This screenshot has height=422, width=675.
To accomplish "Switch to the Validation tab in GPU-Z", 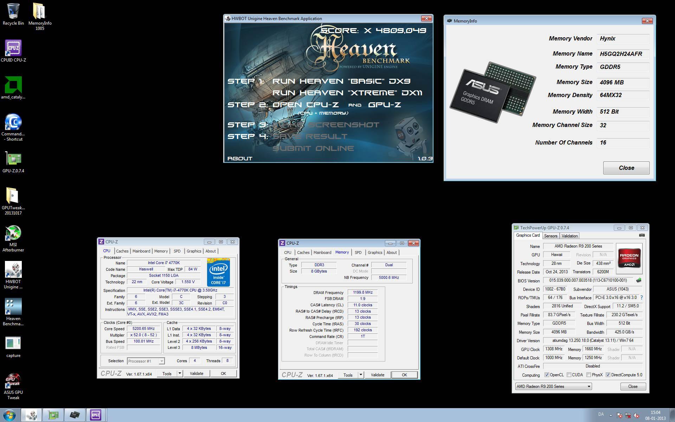I will (x=570, y=236).
